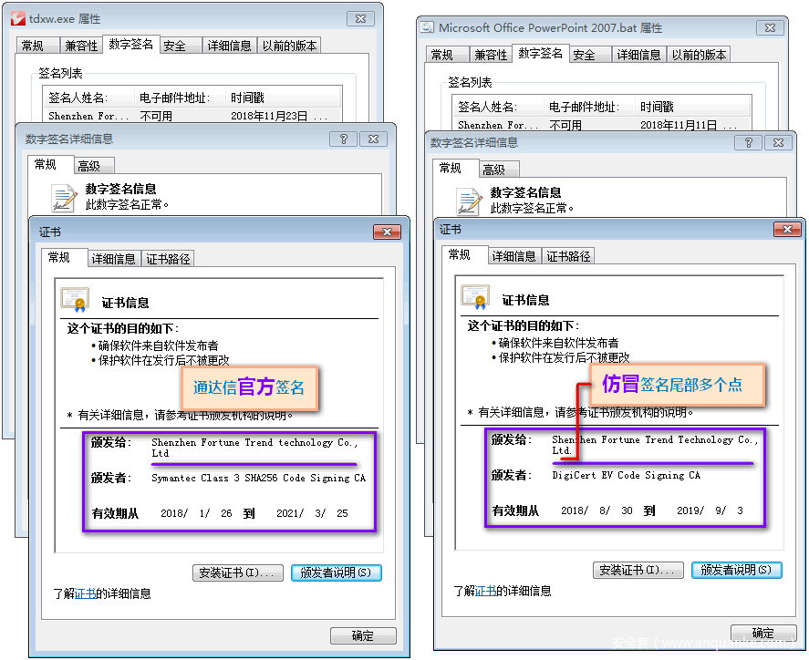This screenshot has height=660, width=809.
Task: Open 兼容性 tab in tdxw.exe properties window
Action: click(81, 46)
